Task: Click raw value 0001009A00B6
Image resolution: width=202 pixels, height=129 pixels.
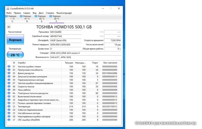Action: coord(110,73)
